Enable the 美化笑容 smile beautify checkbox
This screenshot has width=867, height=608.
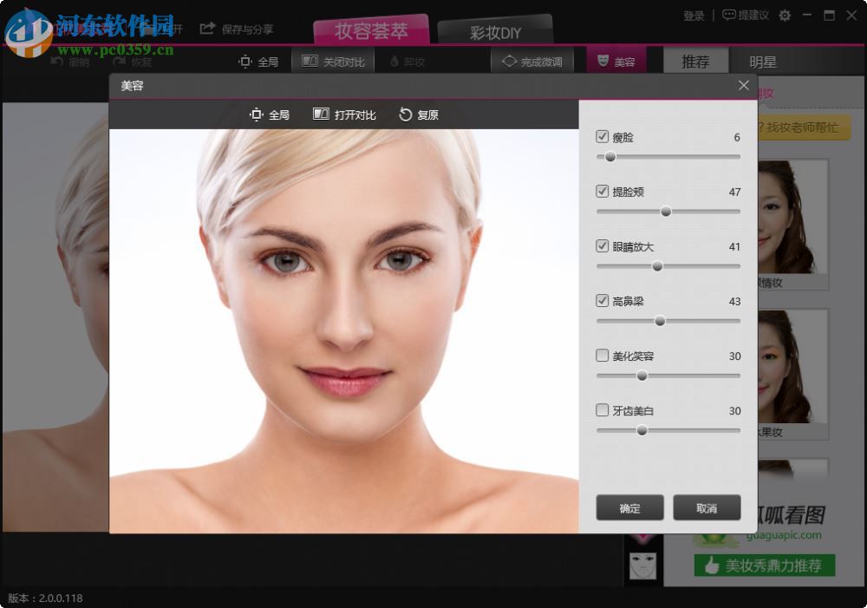coord(602,355)
